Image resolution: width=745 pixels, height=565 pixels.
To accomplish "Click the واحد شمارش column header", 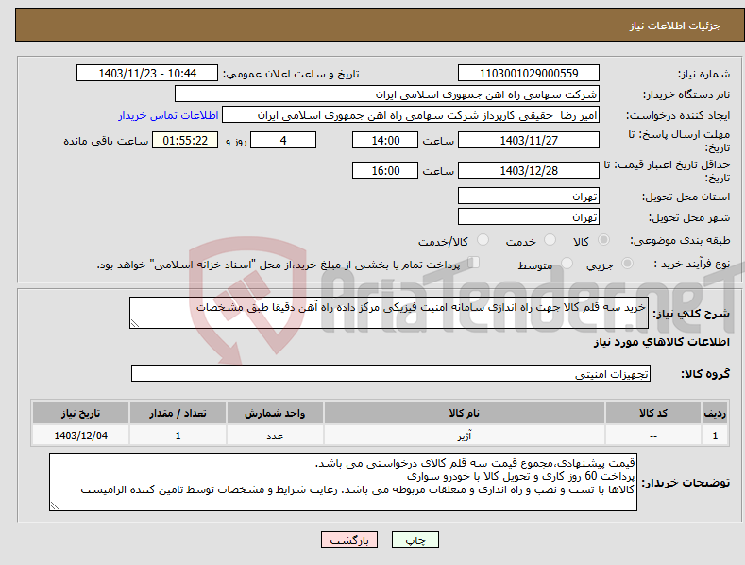I will 275,413.
